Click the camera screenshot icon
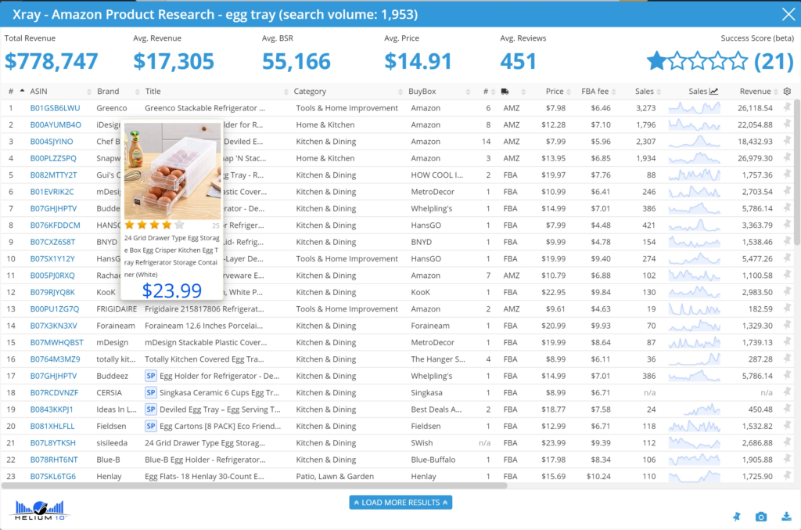 click(x=760, y=517)
